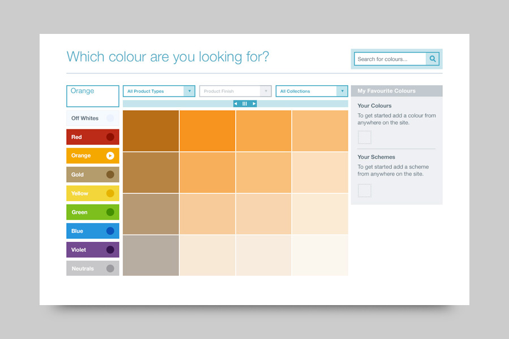Click the left arrow on the colour scroller
The image size is (509, 339).
click(x=236, y=103)
